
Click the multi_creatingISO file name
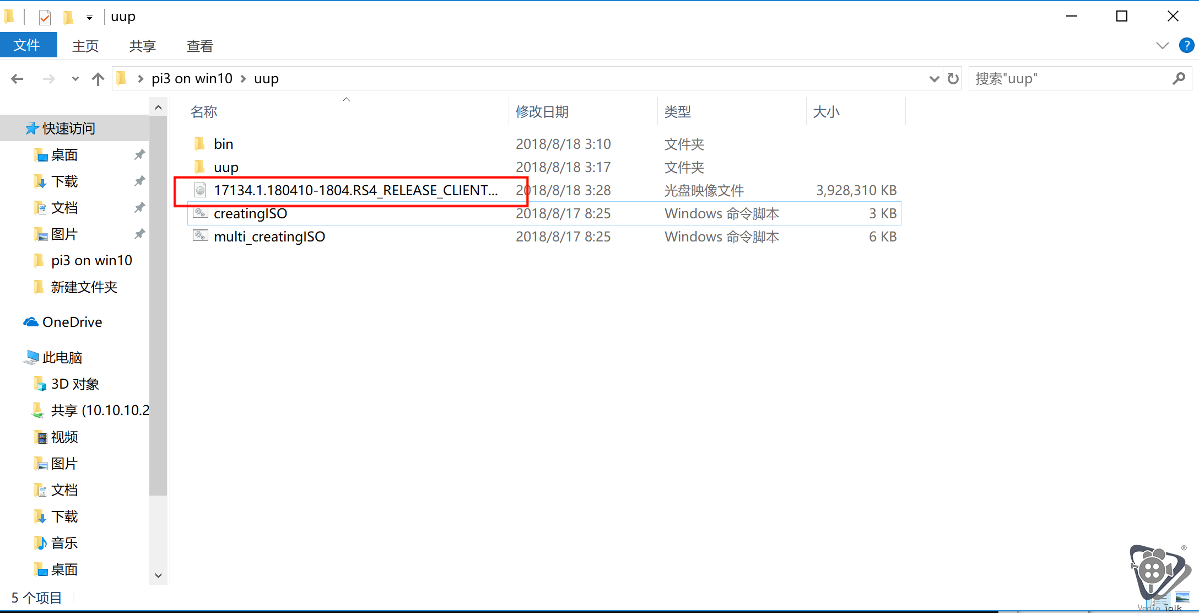tap(269, 236)
